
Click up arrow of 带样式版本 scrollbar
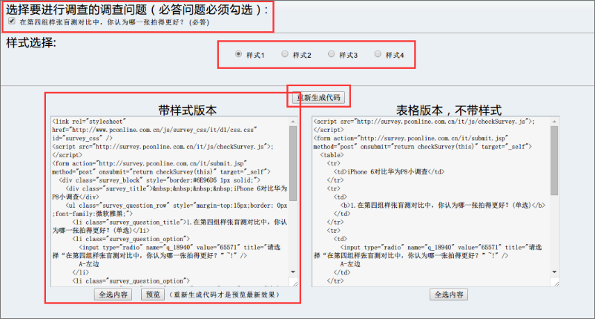click(293, 122)
